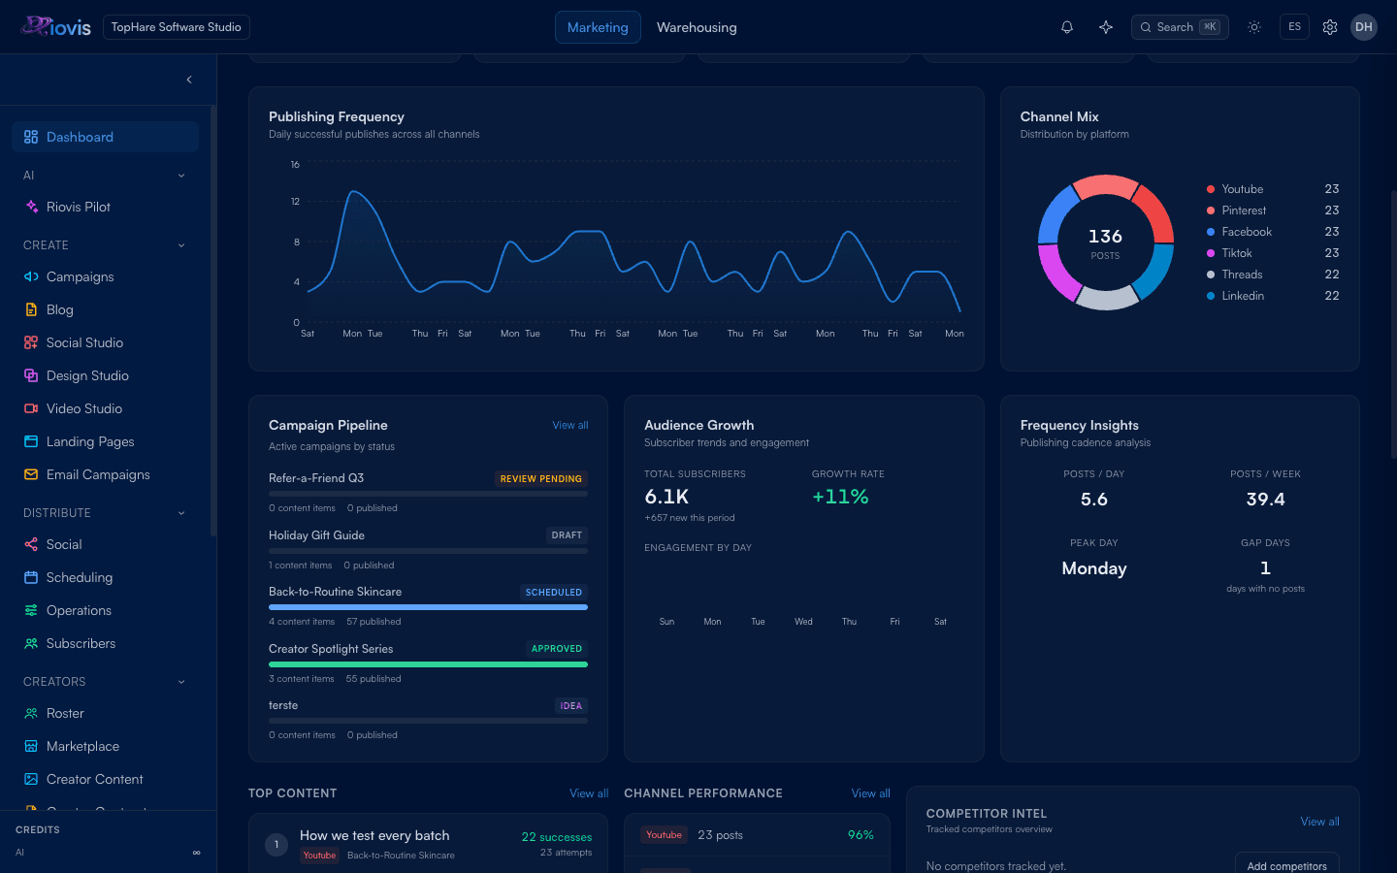
Task: Select Dashboard in sidebar
Action: pos(105,137)
